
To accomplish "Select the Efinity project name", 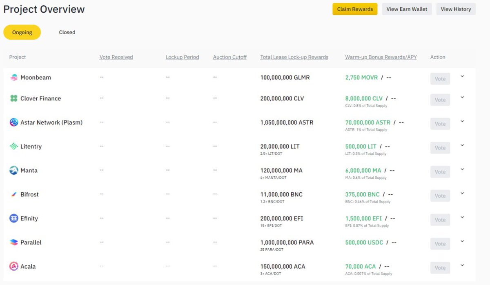I will (x=29, y=218).
